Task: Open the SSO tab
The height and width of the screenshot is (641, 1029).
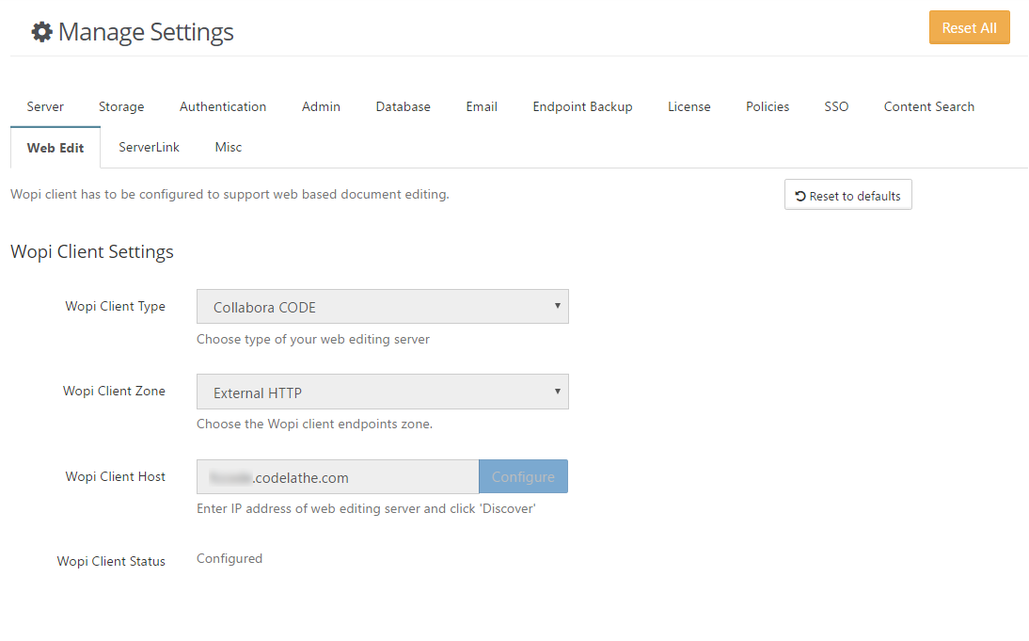Action: [836, 106]
